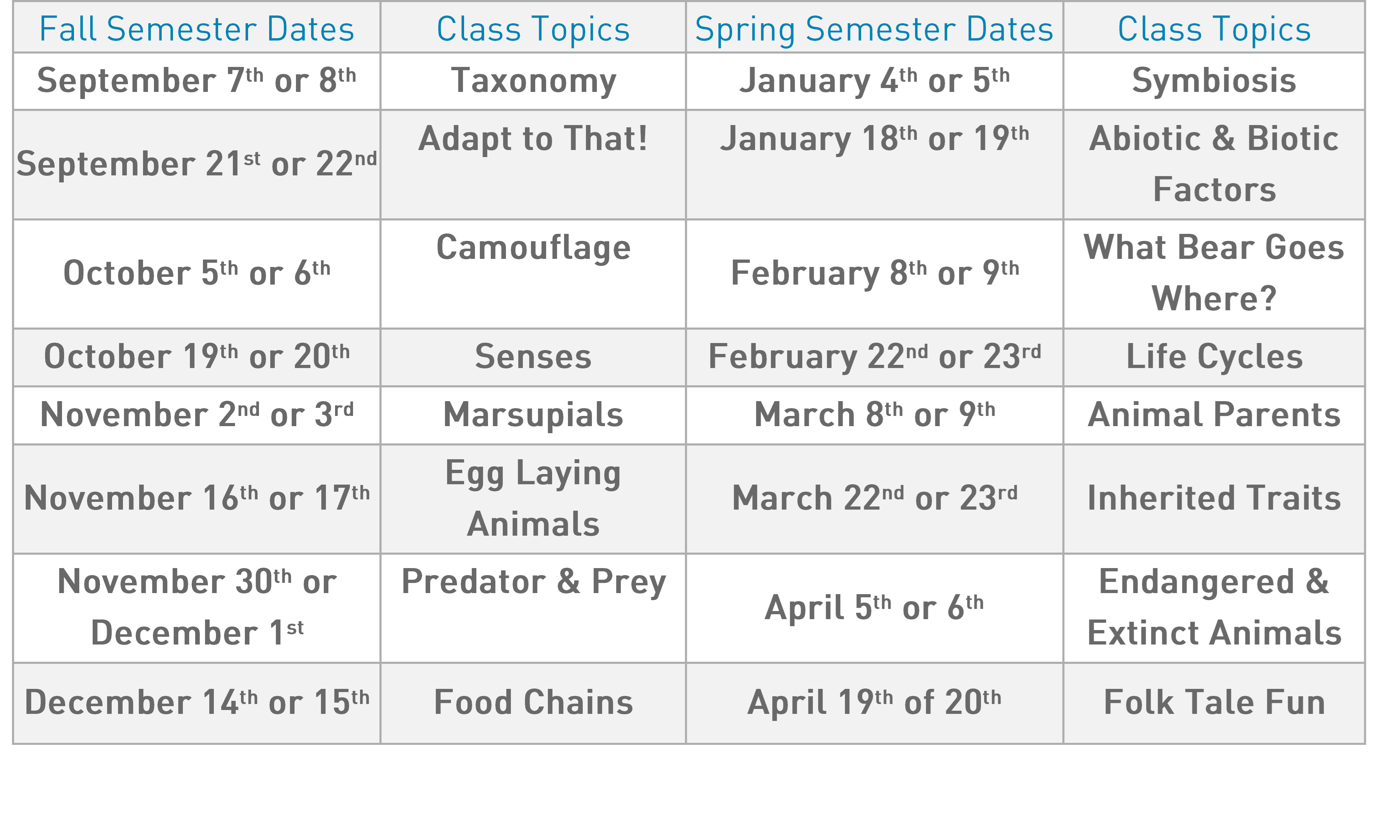Viewport: 1374px width, 822px height.
Task: Select the Animal Parents cell
Action: tap(1214, 416)
